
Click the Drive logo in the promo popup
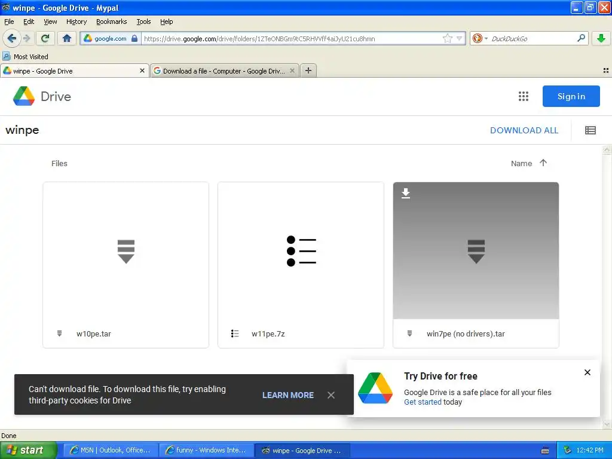(x=375, y=388)
